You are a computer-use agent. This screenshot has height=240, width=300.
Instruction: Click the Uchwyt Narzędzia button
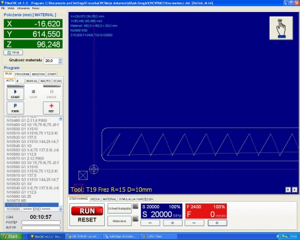(119, 208)
